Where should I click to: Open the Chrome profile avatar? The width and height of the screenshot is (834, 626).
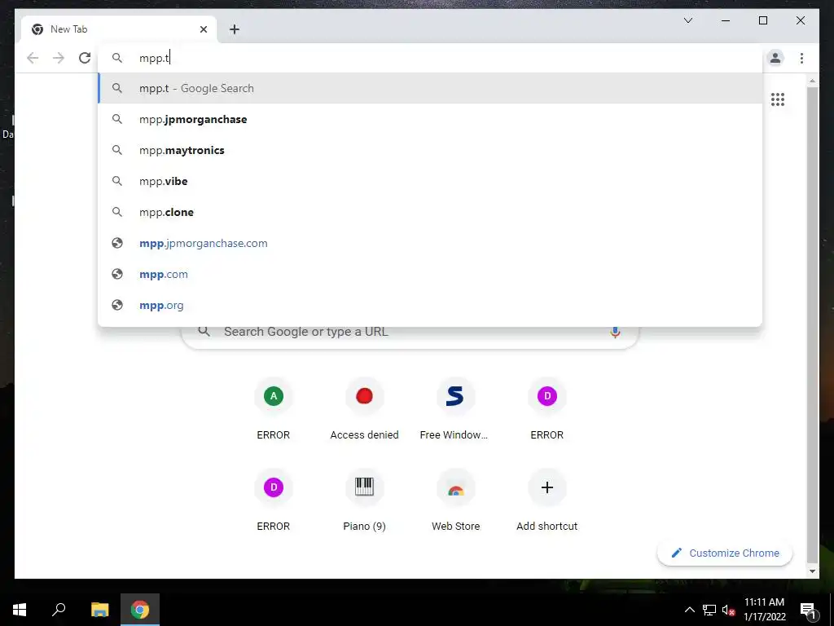coord(775,58)
